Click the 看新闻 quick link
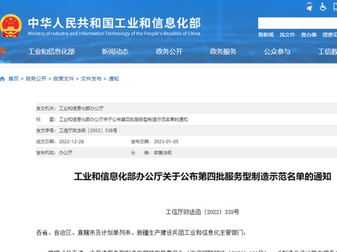The image size is (337, 252). pos(265,35)
